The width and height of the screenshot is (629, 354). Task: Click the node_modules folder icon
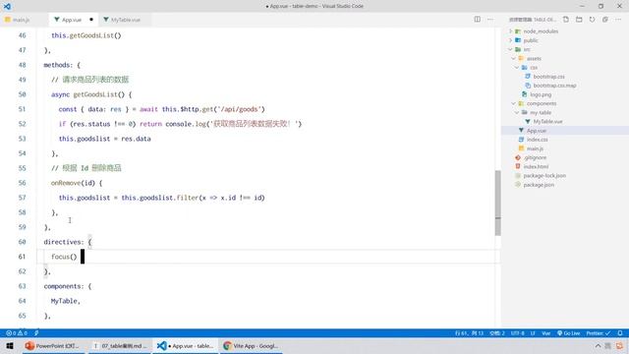click(518, 31)
